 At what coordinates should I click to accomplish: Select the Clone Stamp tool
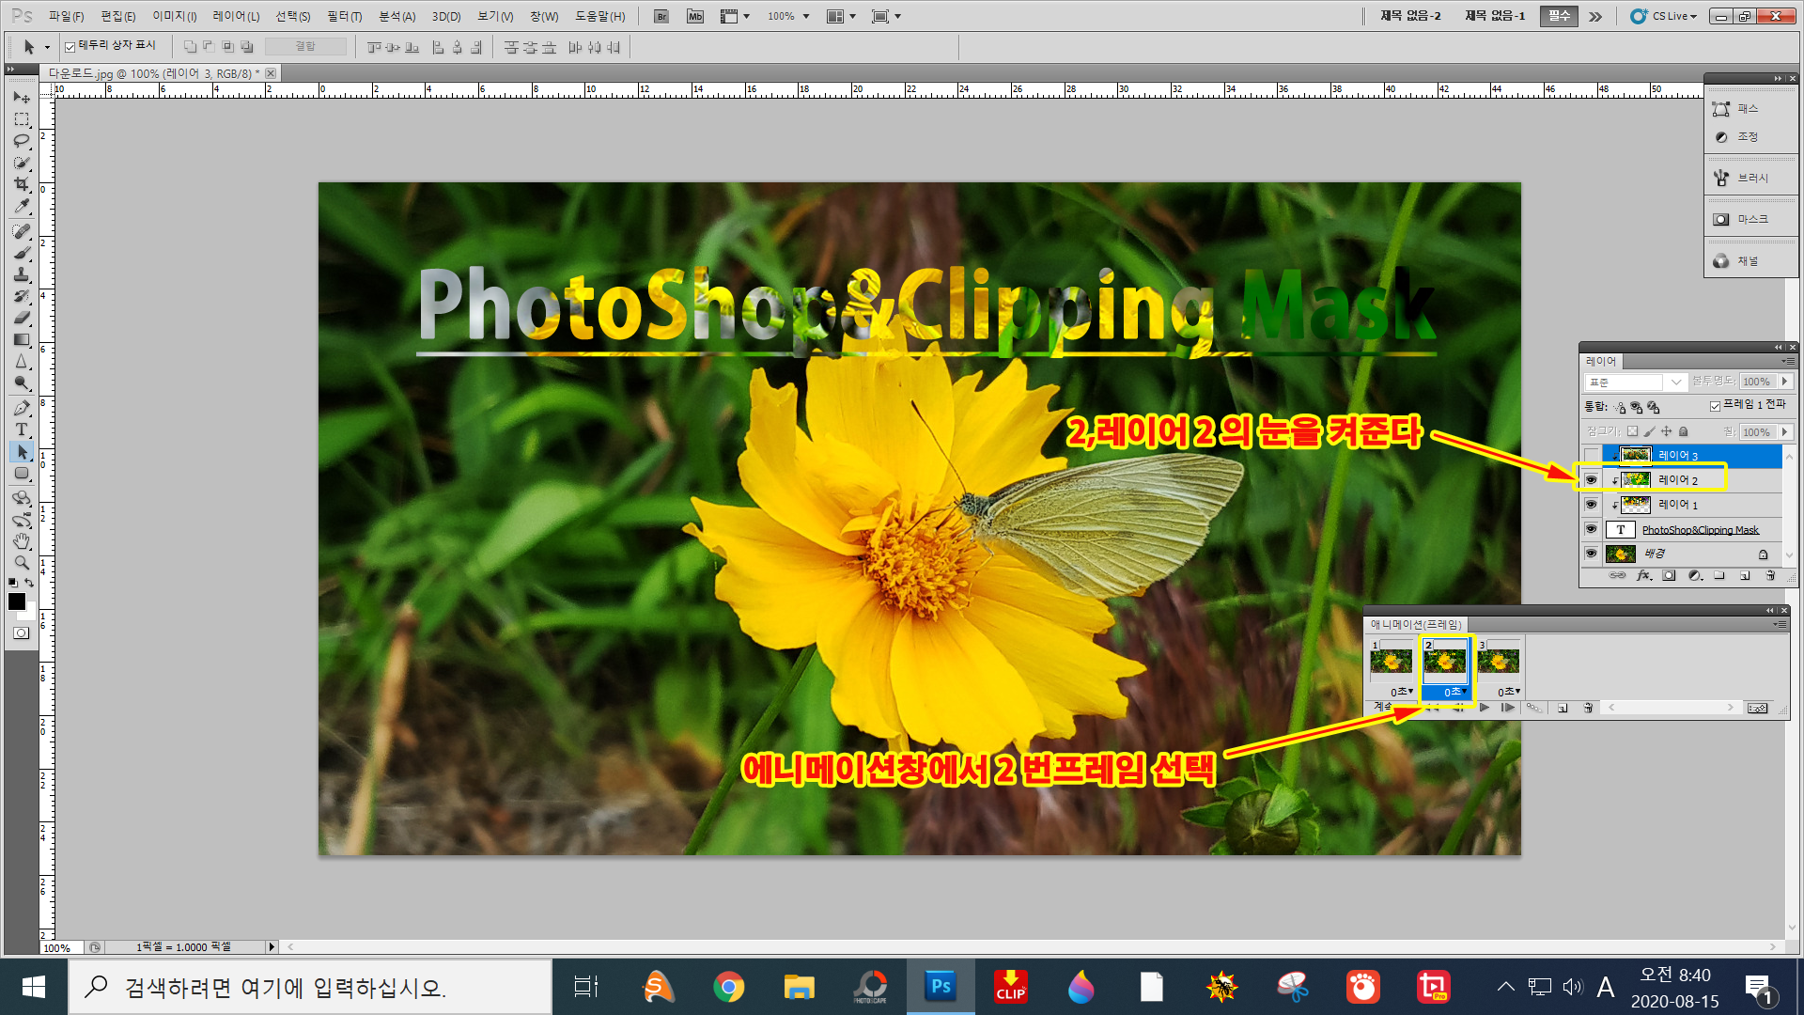pos(22,274)
